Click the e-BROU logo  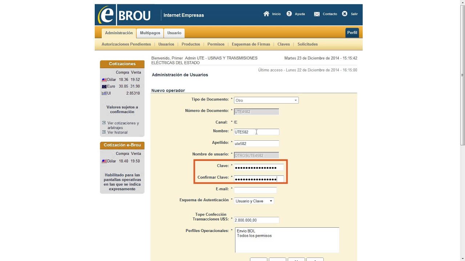coord(124,15)
